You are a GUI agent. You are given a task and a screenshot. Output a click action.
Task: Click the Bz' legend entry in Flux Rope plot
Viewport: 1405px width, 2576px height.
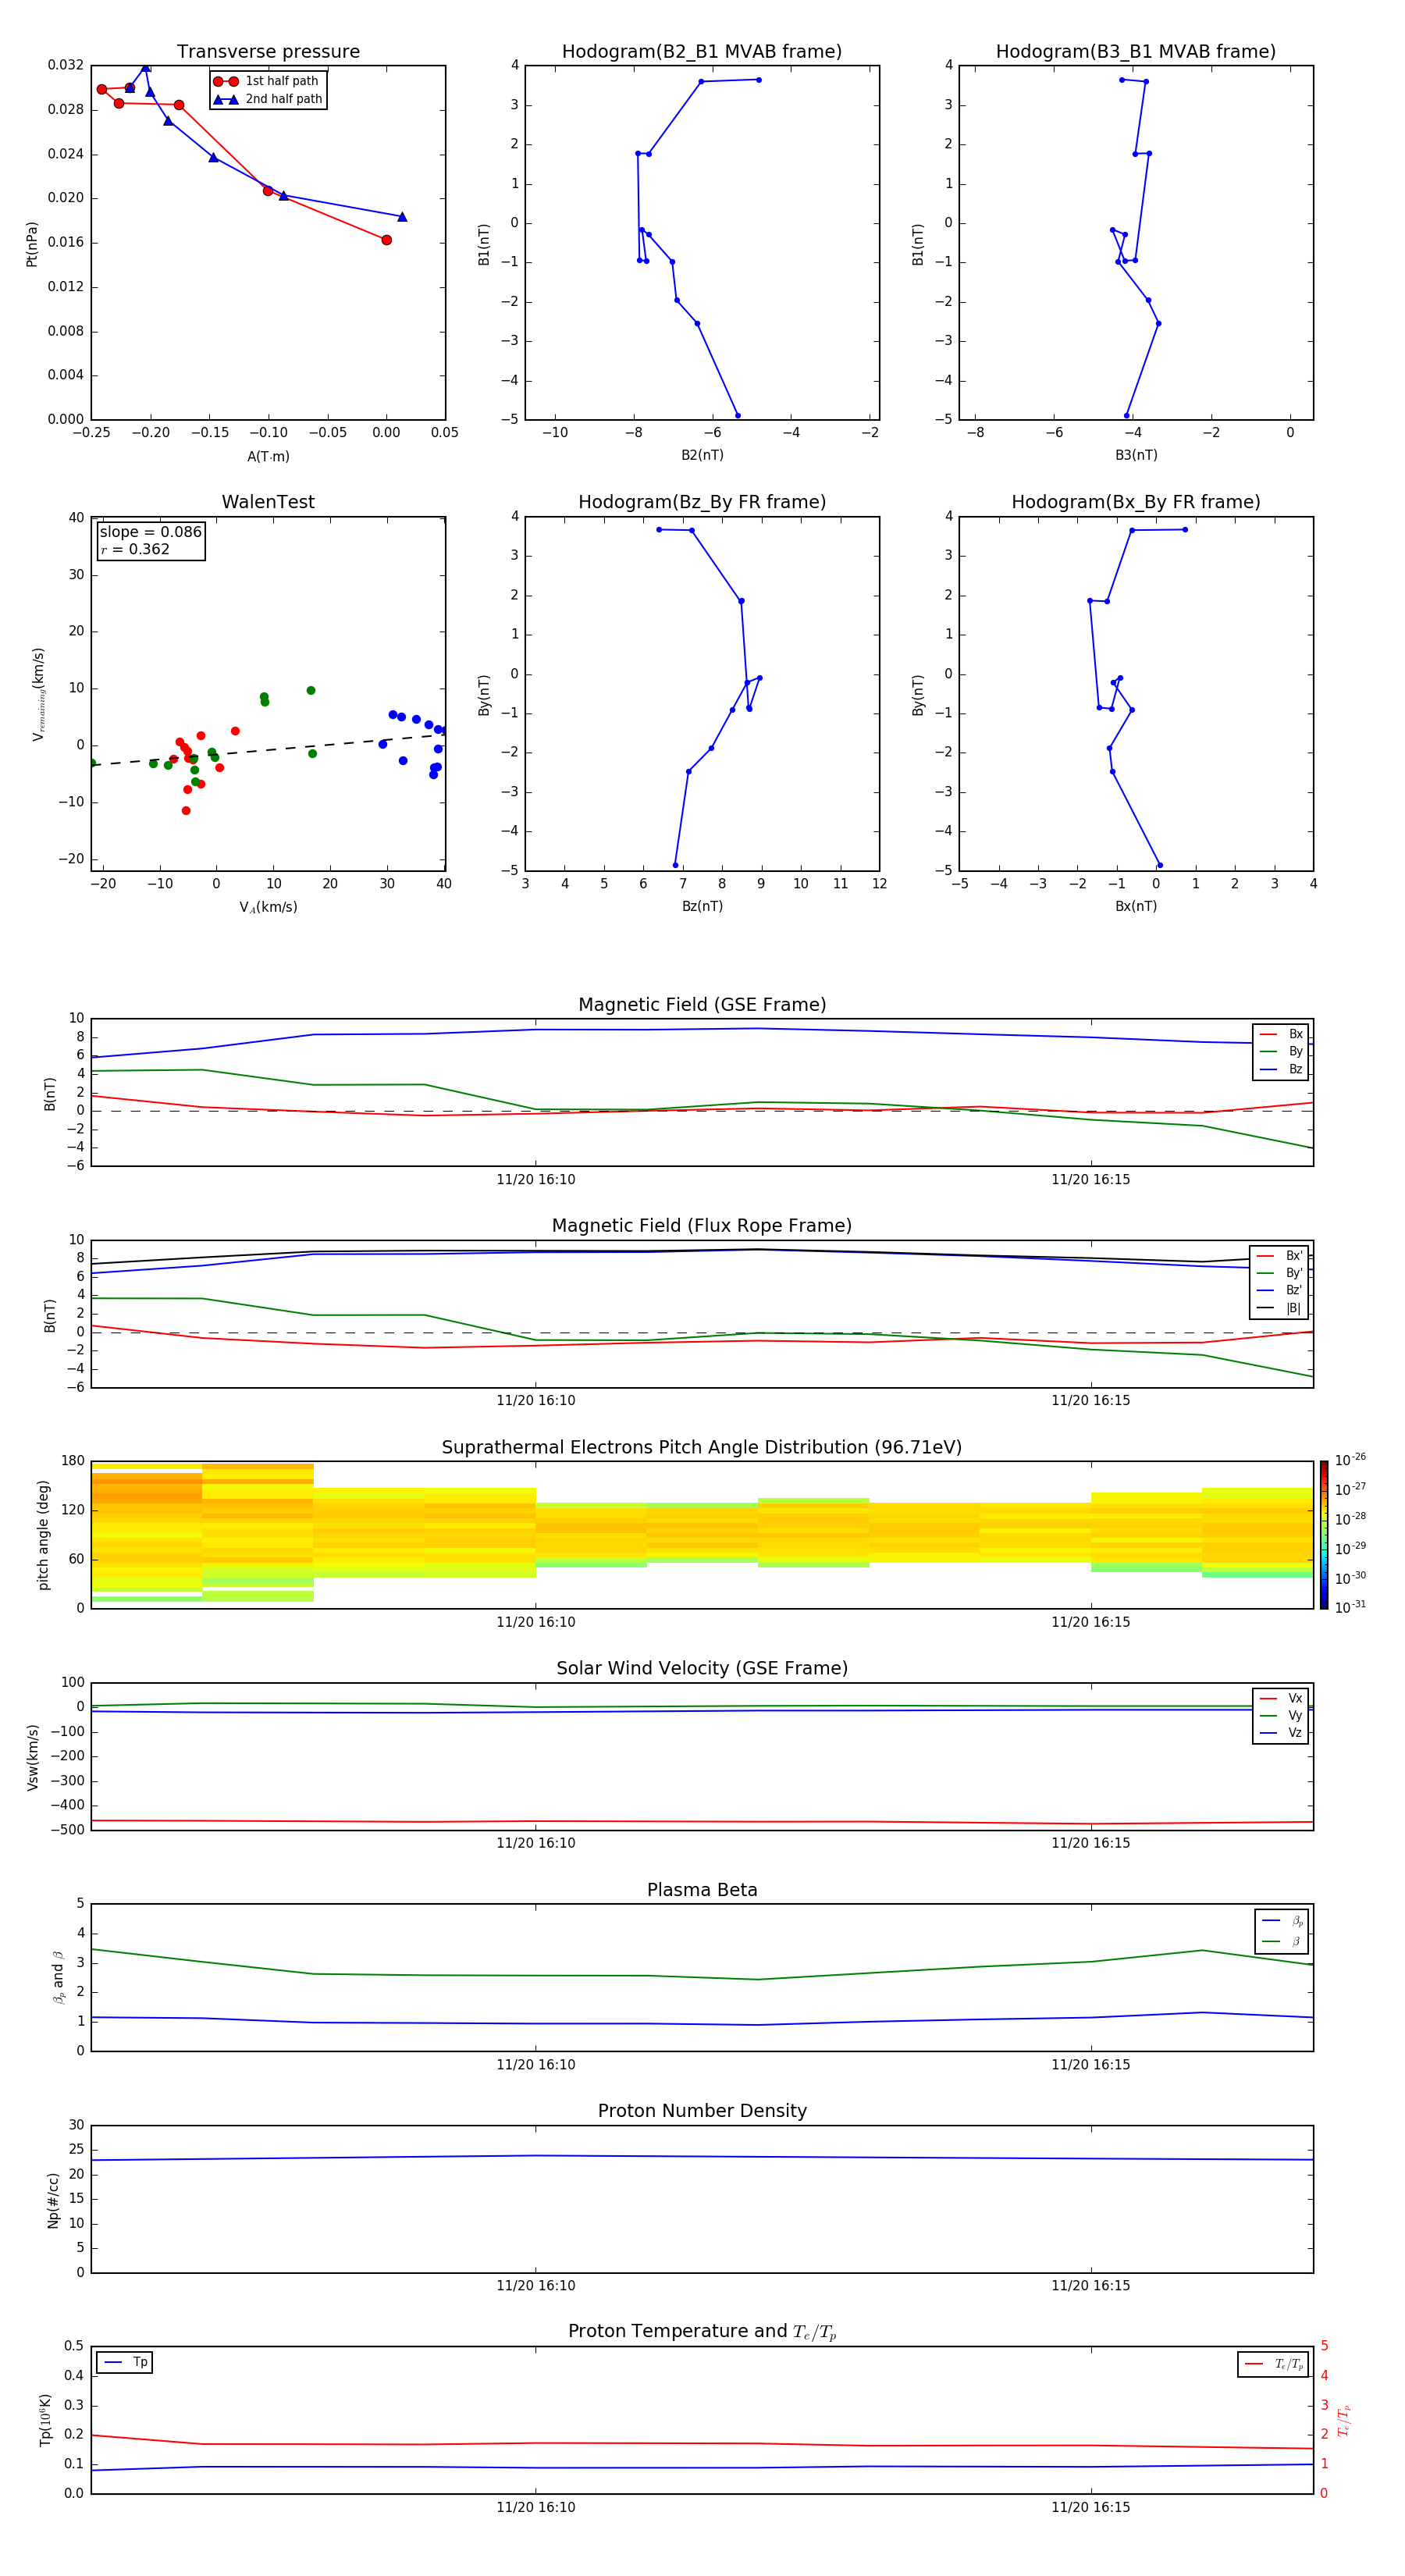1279,1290
